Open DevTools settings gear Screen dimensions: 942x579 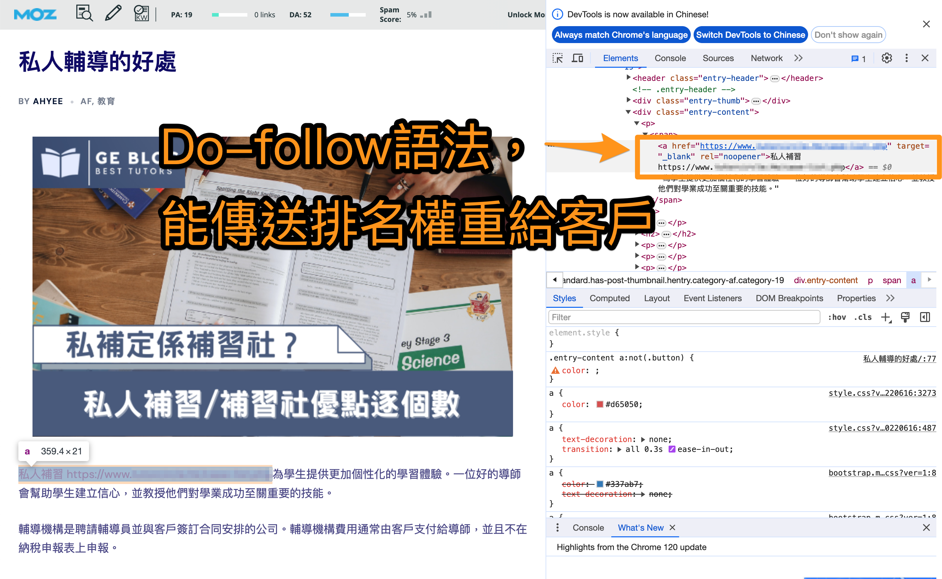pyautogui.click(x=887, y=58)
